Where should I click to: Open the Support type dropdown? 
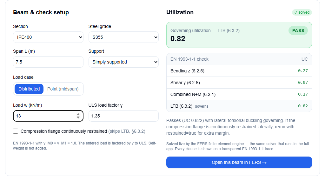[x=123, y=62]
